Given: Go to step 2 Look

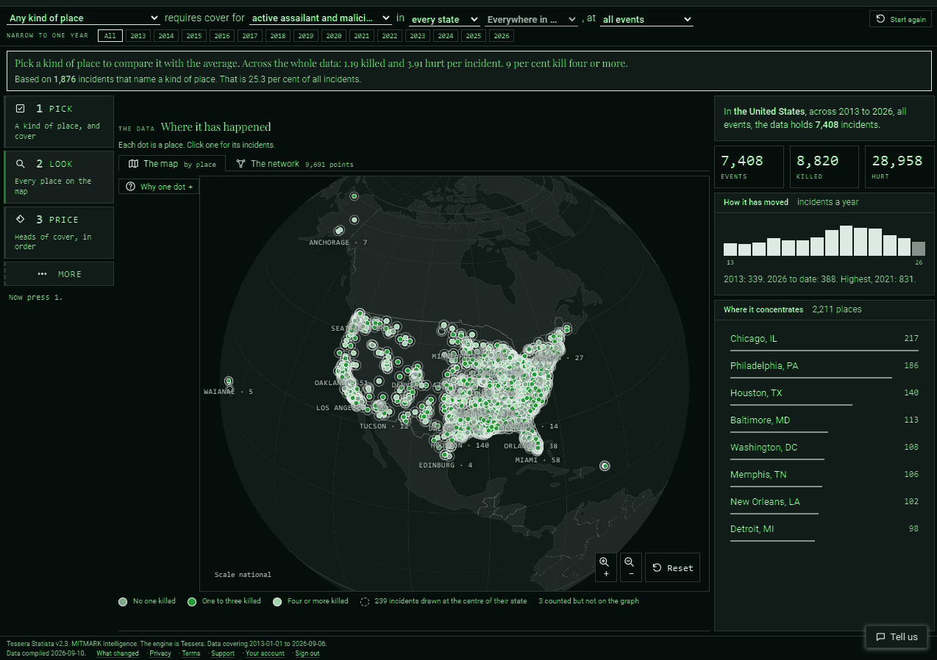Looking at the screenshot, I should [59, 177].
